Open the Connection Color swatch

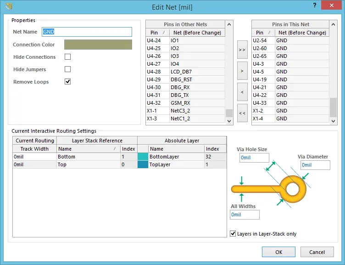[98, 45]
